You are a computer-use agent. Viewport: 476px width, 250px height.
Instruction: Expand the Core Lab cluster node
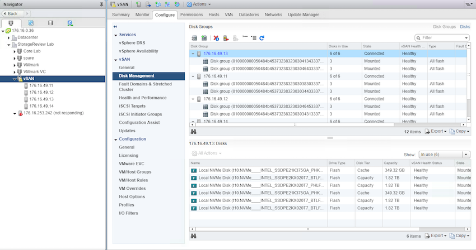(x=15, y=51)
